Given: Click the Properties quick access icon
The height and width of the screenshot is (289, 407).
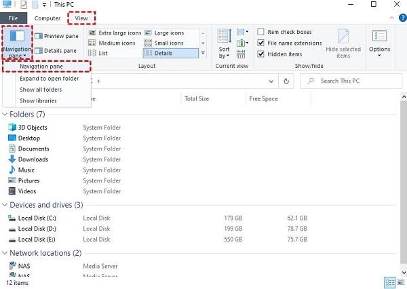Looking at the screenshot, I should (x=24, y=5).
